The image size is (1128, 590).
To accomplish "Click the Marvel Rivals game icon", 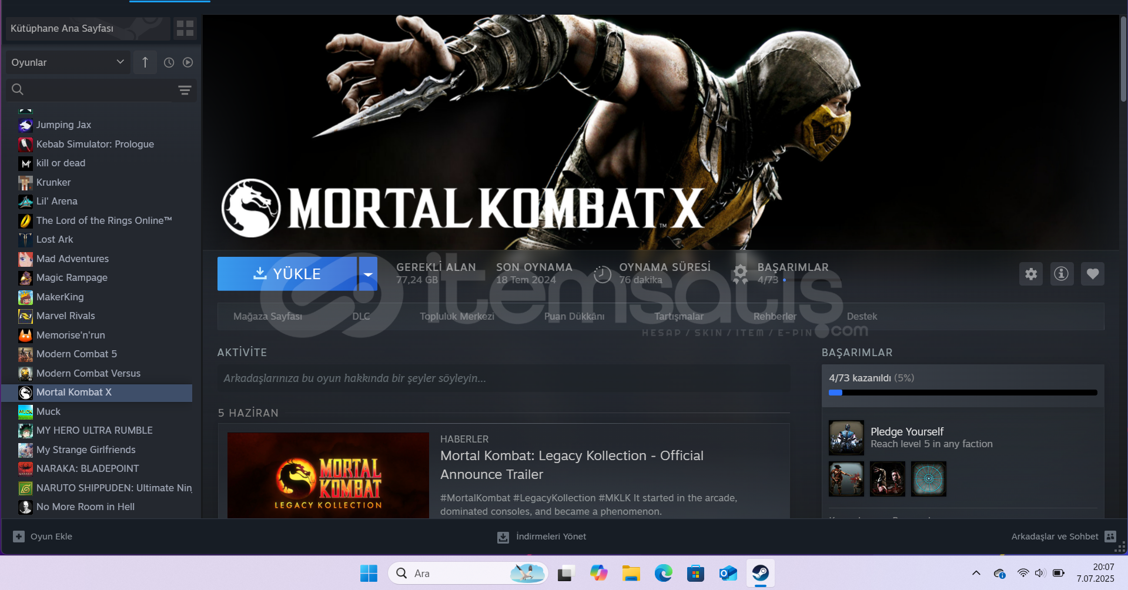I will click(25, 316).
